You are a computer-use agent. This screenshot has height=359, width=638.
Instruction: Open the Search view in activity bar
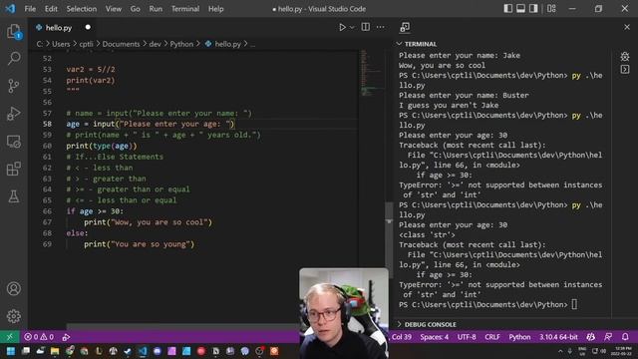point(14,59)
